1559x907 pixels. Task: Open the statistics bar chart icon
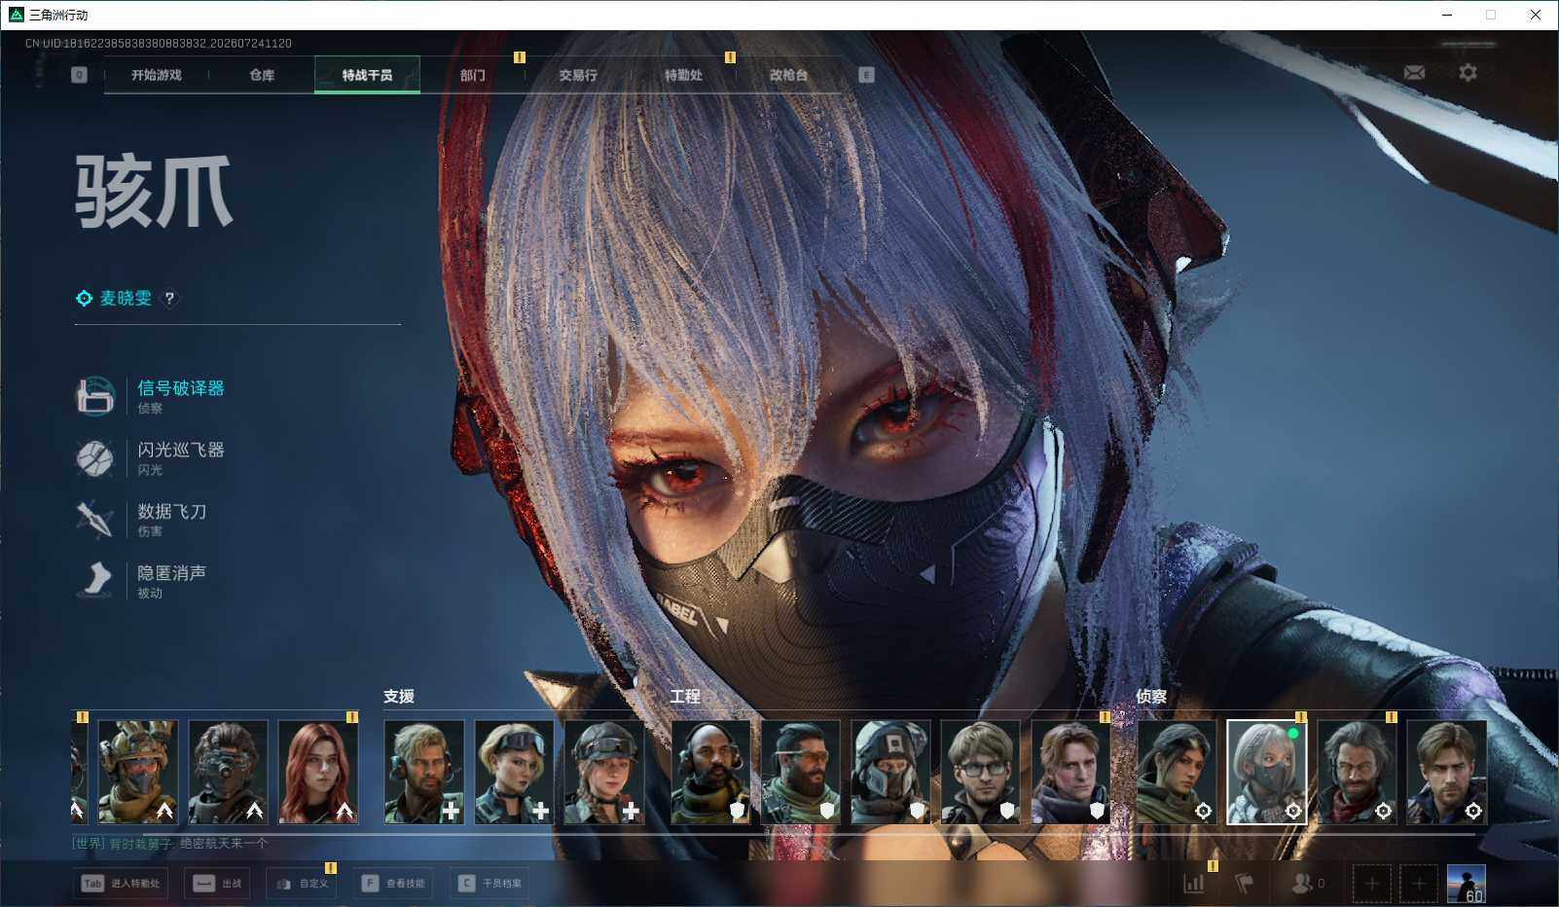pyautogui.click(x=1194, y=883)
